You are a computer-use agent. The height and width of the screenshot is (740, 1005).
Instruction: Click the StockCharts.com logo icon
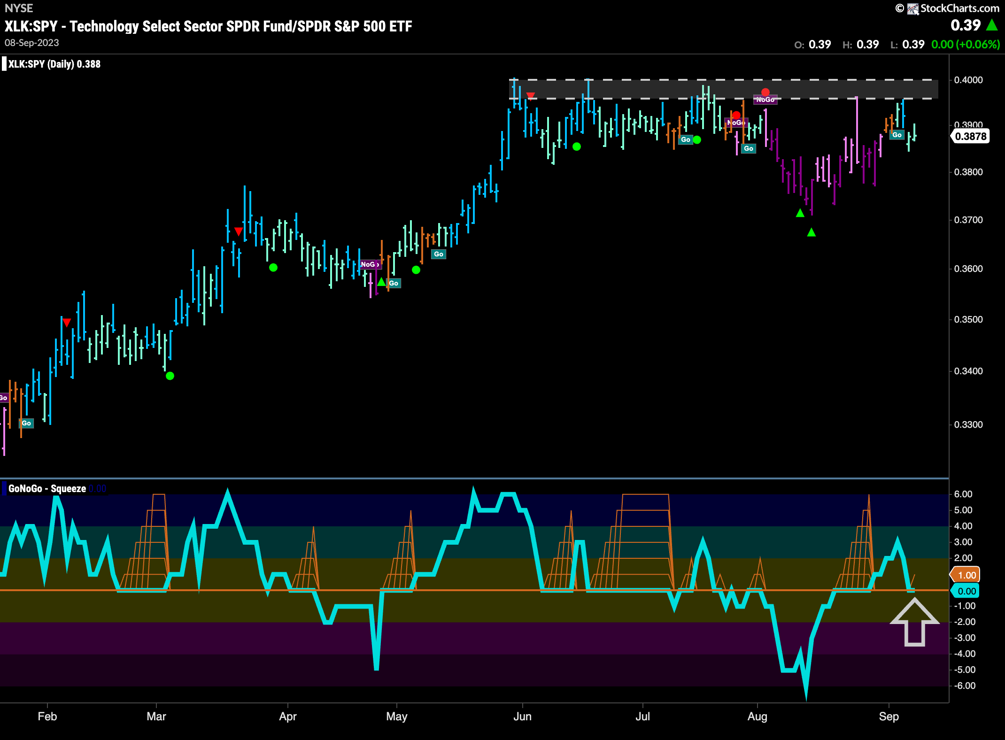click(x=913, y=9)
